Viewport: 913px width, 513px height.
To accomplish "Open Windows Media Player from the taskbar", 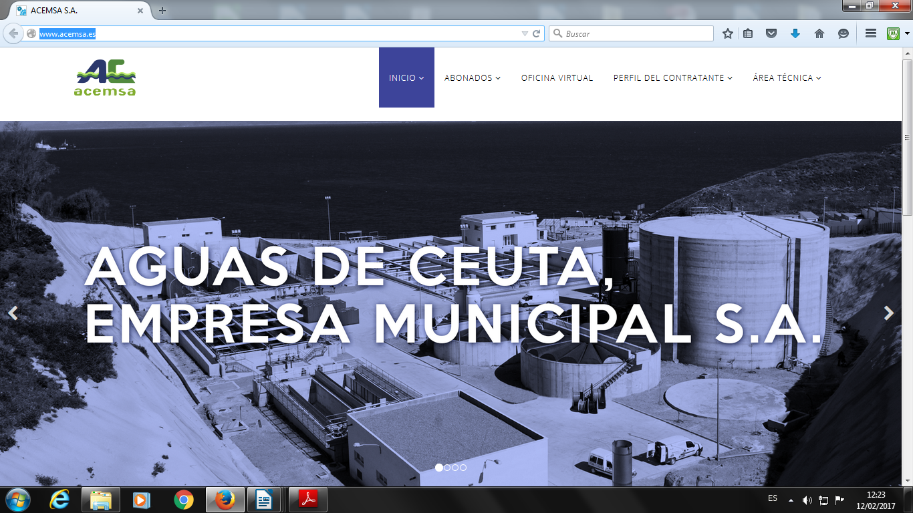I will pos(142,500).
